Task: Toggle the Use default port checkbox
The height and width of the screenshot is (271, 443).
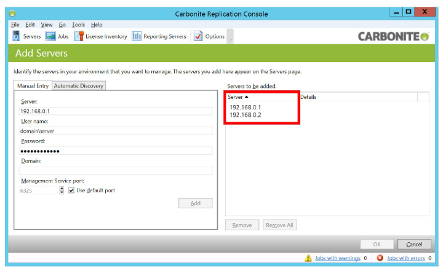Action: pos(71,190)
